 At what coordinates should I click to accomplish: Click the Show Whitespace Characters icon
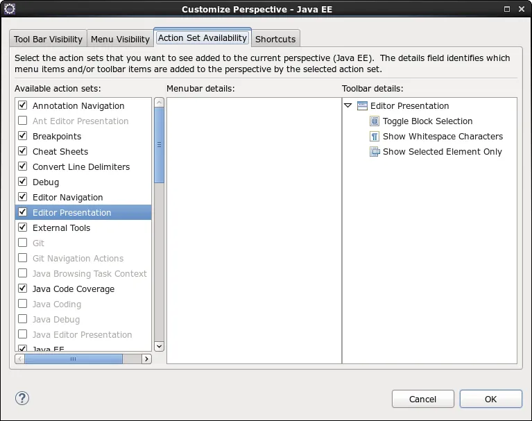pos(375,137)
